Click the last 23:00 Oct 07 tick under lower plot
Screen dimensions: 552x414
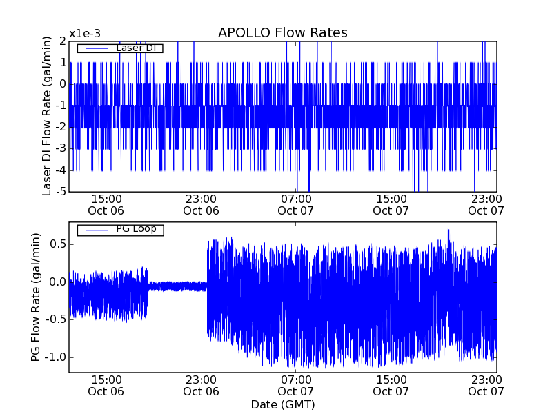[x=486, y=385]
